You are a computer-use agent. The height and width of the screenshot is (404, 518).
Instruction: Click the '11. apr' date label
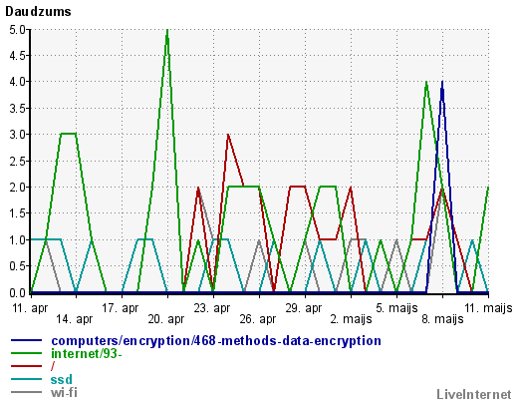pyautogui.click(x=30, y=308)
